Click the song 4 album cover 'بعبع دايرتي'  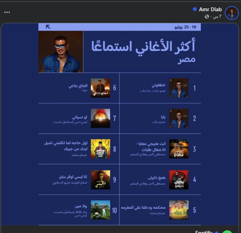[x=179, y=180]
